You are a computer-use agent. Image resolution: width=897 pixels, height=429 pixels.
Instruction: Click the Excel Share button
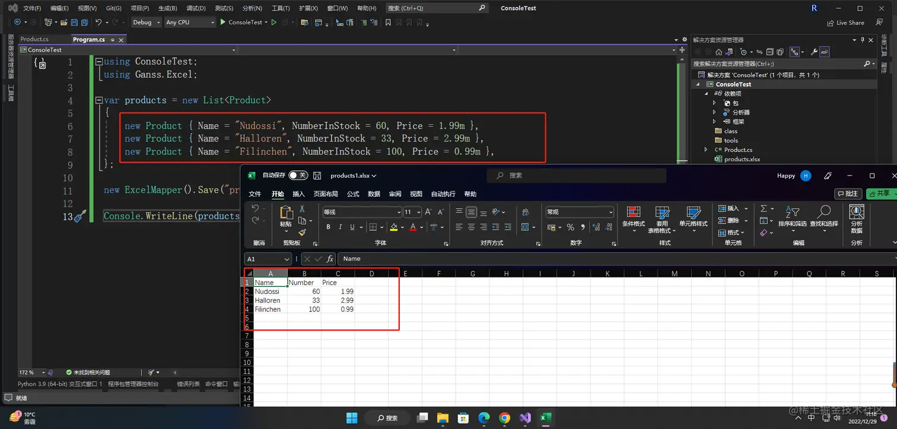point(880,194)
